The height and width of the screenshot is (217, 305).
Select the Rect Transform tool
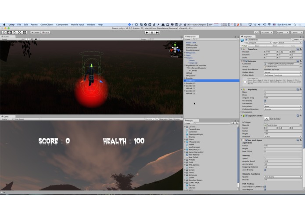point(25,33)
